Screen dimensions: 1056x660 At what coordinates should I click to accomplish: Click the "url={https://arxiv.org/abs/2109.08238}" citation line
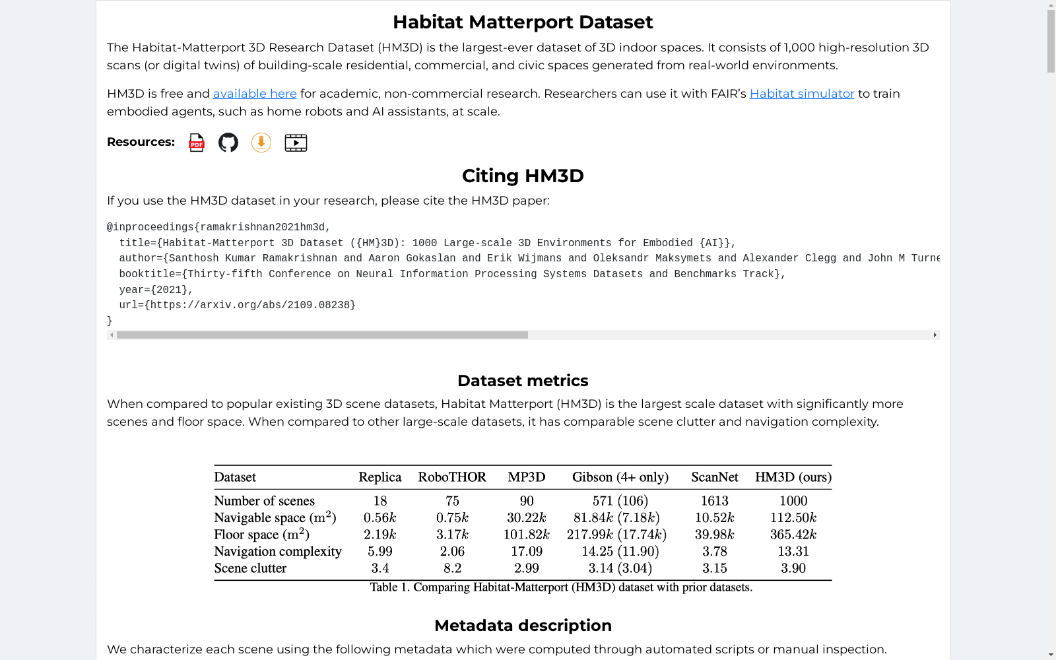(x=238, y=306)
